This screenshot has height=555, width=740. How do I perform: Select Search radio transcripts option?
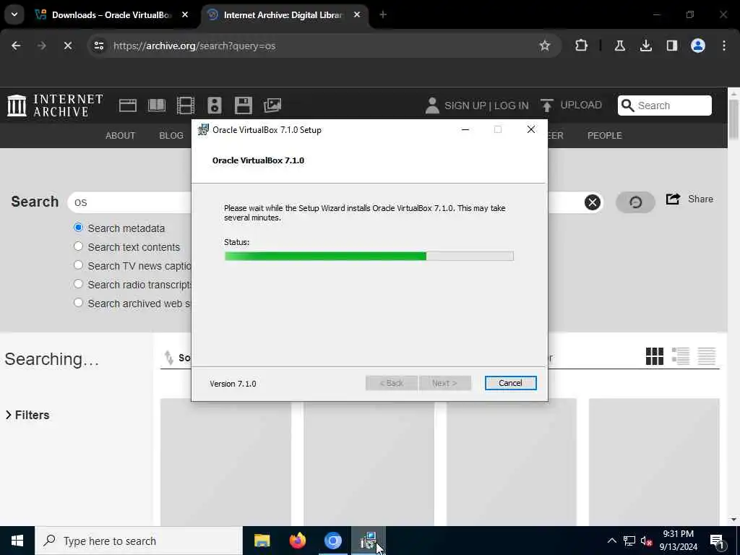[x=78, y=284]
